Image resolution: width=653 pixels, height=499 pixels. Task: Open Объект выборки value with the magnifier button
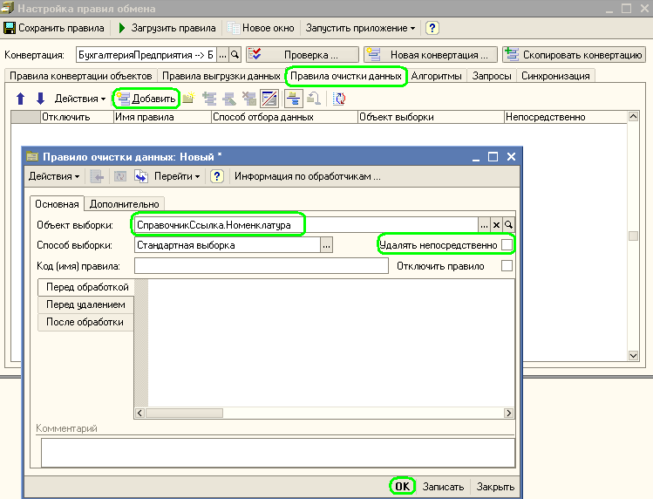pos(508,225)
